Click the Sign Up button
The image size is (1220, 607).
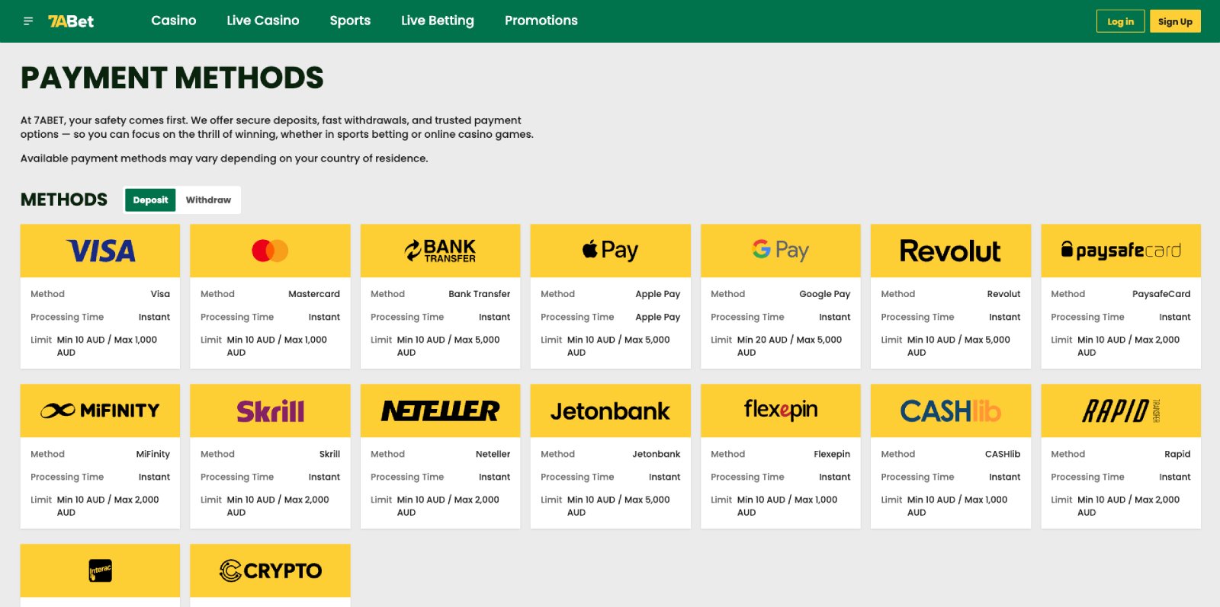[1175, 21]
